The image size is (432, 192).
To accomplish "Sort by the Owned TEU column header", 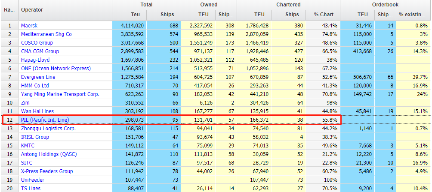I will click(x=198, y=15).
